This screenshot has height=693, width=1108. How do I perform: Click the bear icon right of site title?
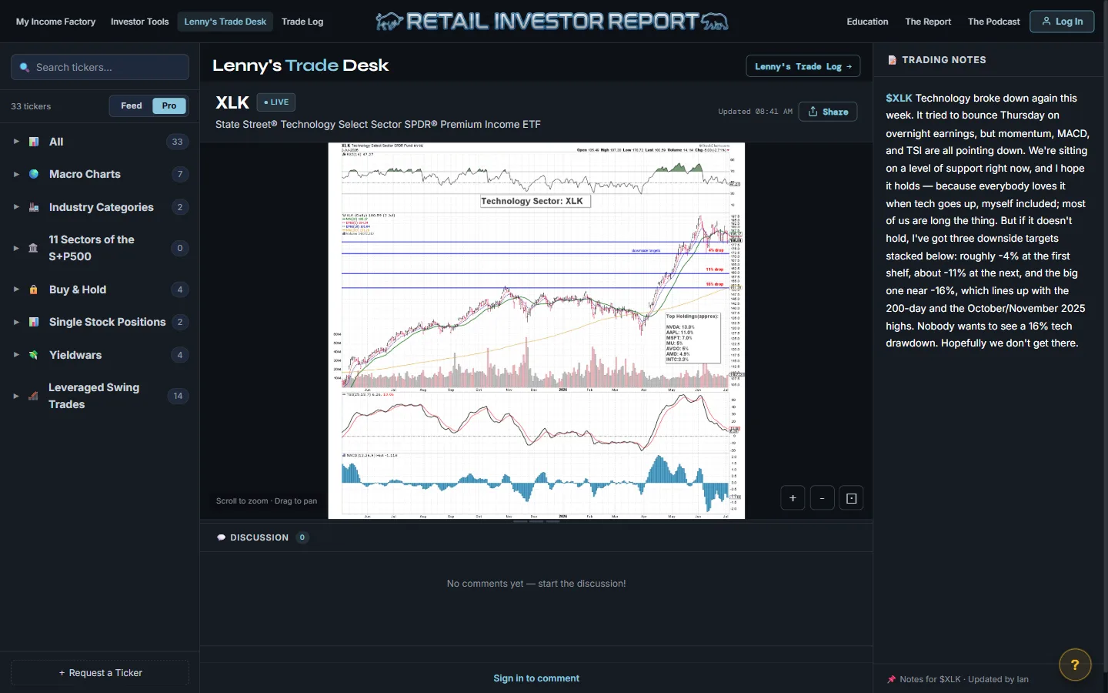click(715, 22)
